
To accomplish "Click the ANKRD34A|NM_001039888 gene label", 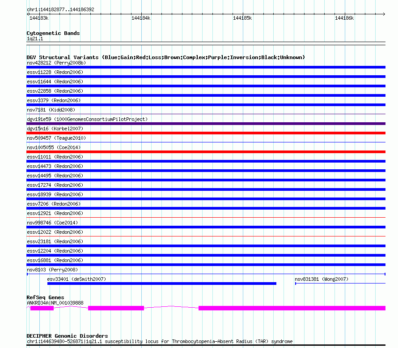I will click(x=55, y=303).
